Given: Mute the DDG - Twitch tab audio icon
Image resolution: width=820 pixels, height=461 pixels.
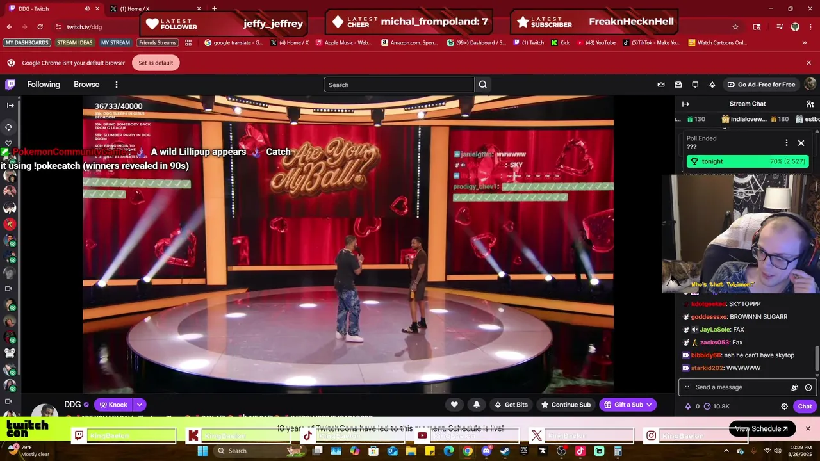Looking at the screenshot, I should pos(87,8).
